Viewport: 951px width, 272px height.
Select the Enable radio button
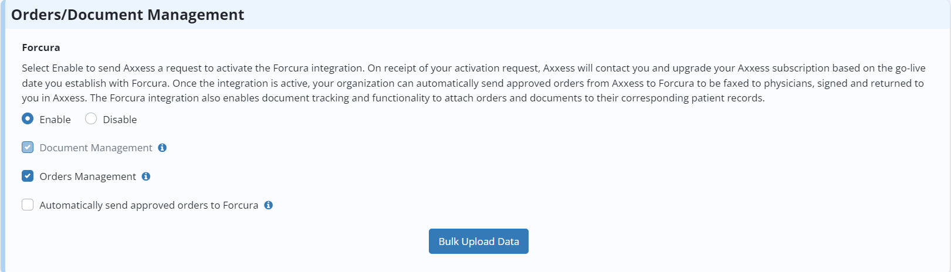coord(28,118)
